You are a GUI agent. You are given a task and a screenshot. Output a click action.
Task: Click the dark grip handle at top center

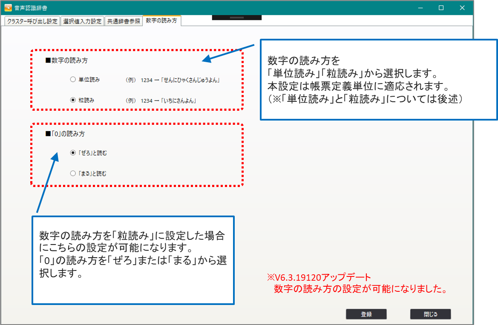tap(236, 17)
